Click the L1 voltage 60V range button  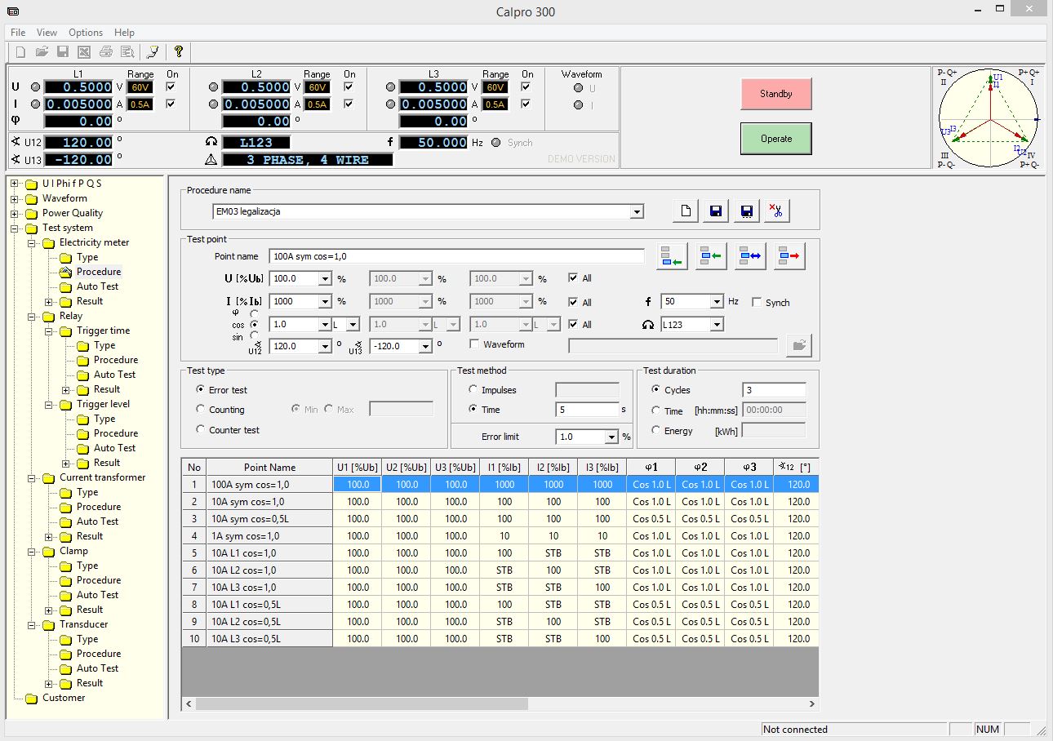coord(140,87)
